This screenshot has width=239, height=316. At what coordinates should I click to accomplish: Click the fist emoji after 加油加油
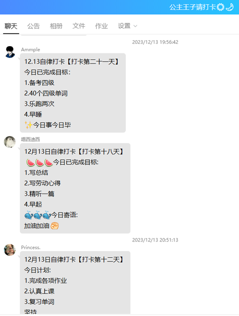pos(55,226)
